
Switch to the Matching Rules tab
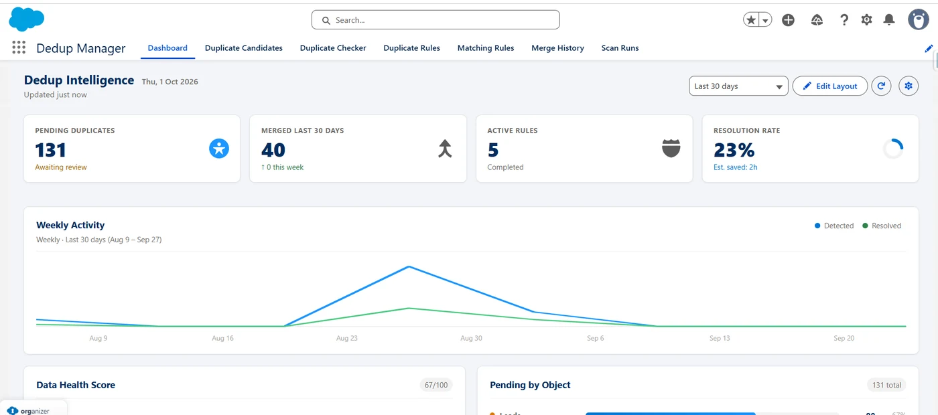click(x=486, y=48)
